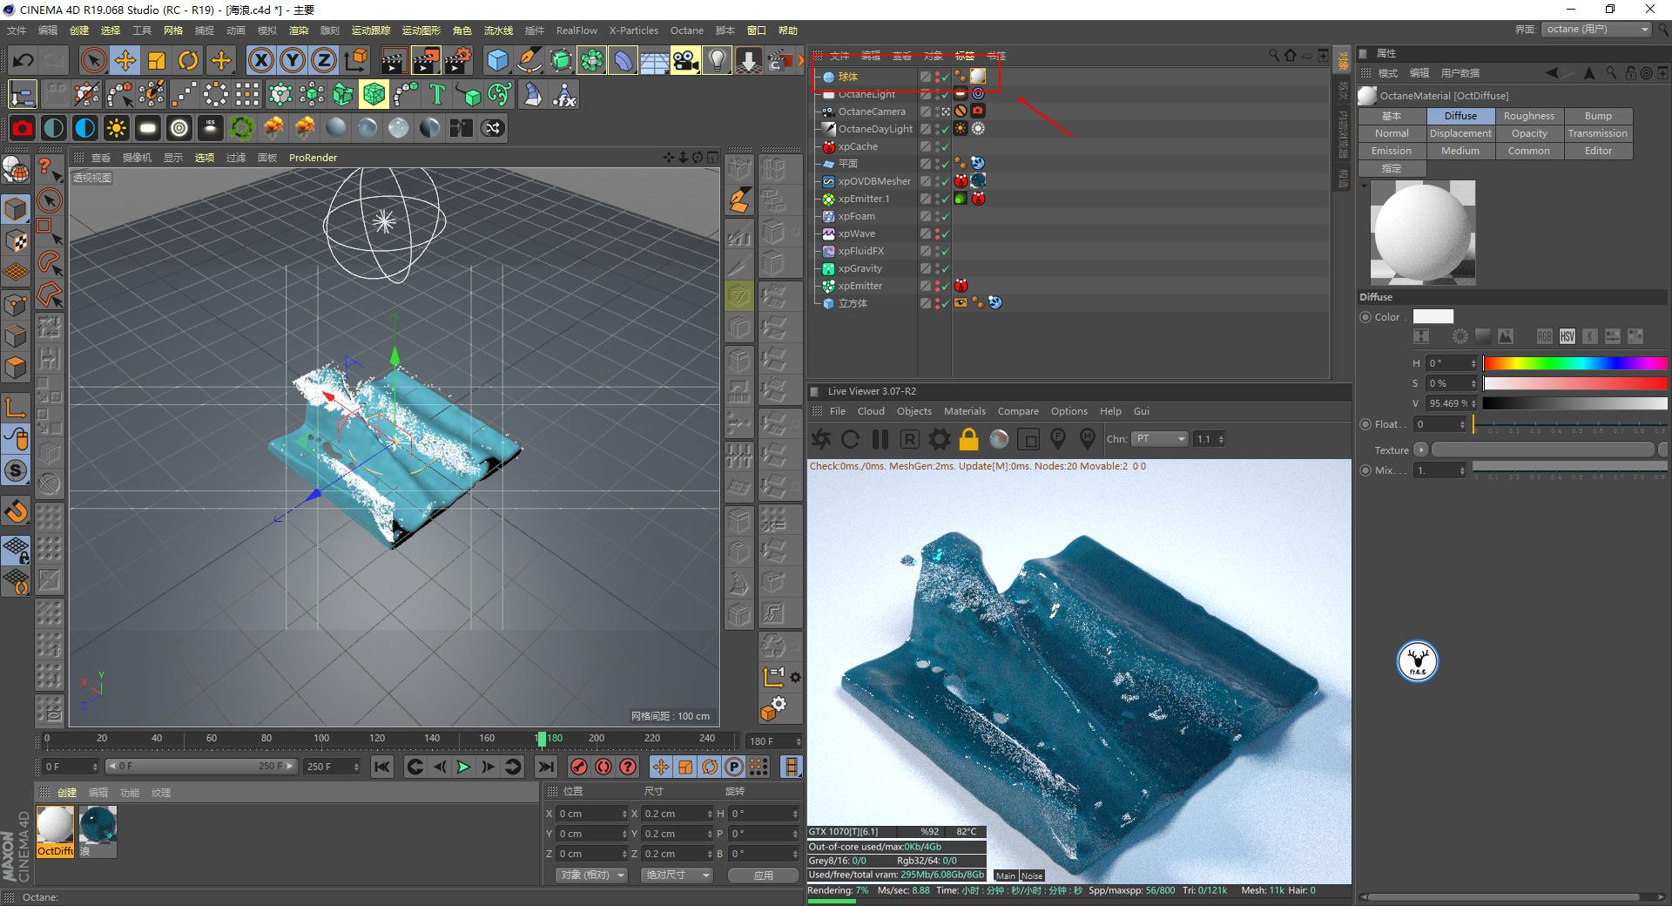The image size is (1672, 906).
Task: Click the xpWave icon in the object manager
Action: click(828, 233)
